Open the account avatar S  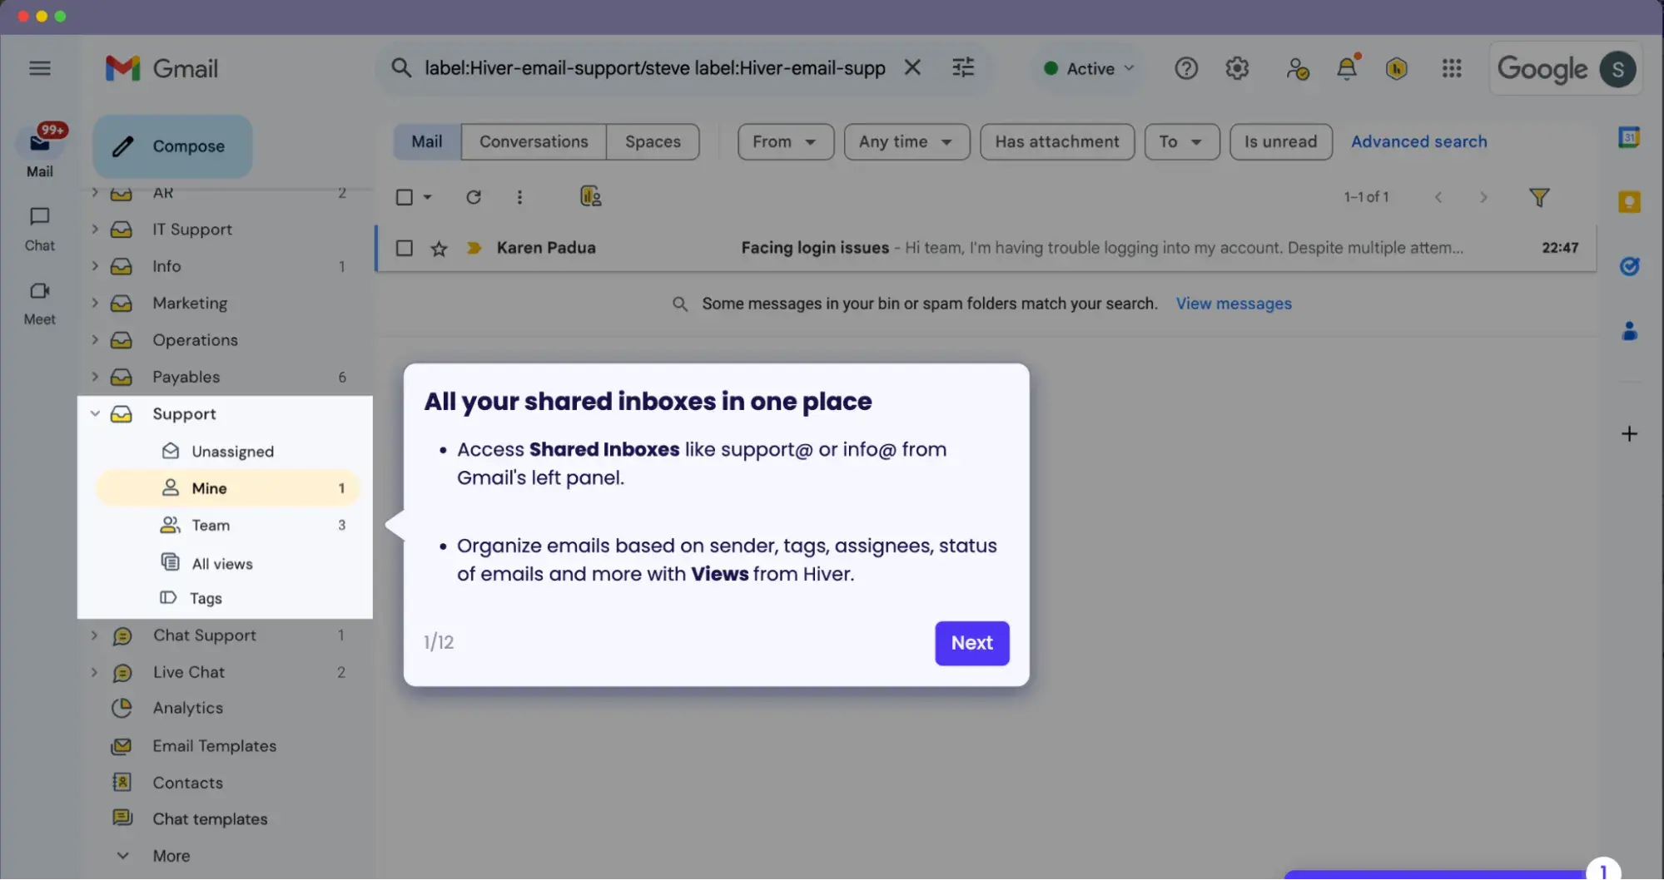[1617, 69]
